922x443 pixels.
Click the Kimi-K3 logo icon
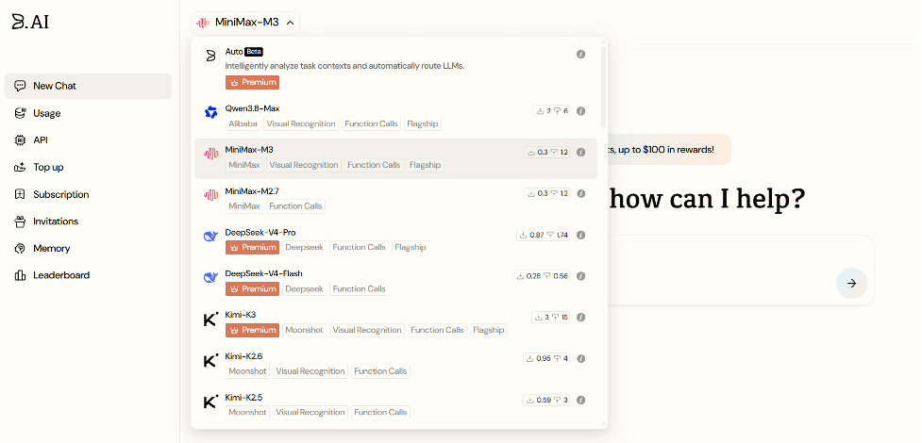[x=210, y=319]
